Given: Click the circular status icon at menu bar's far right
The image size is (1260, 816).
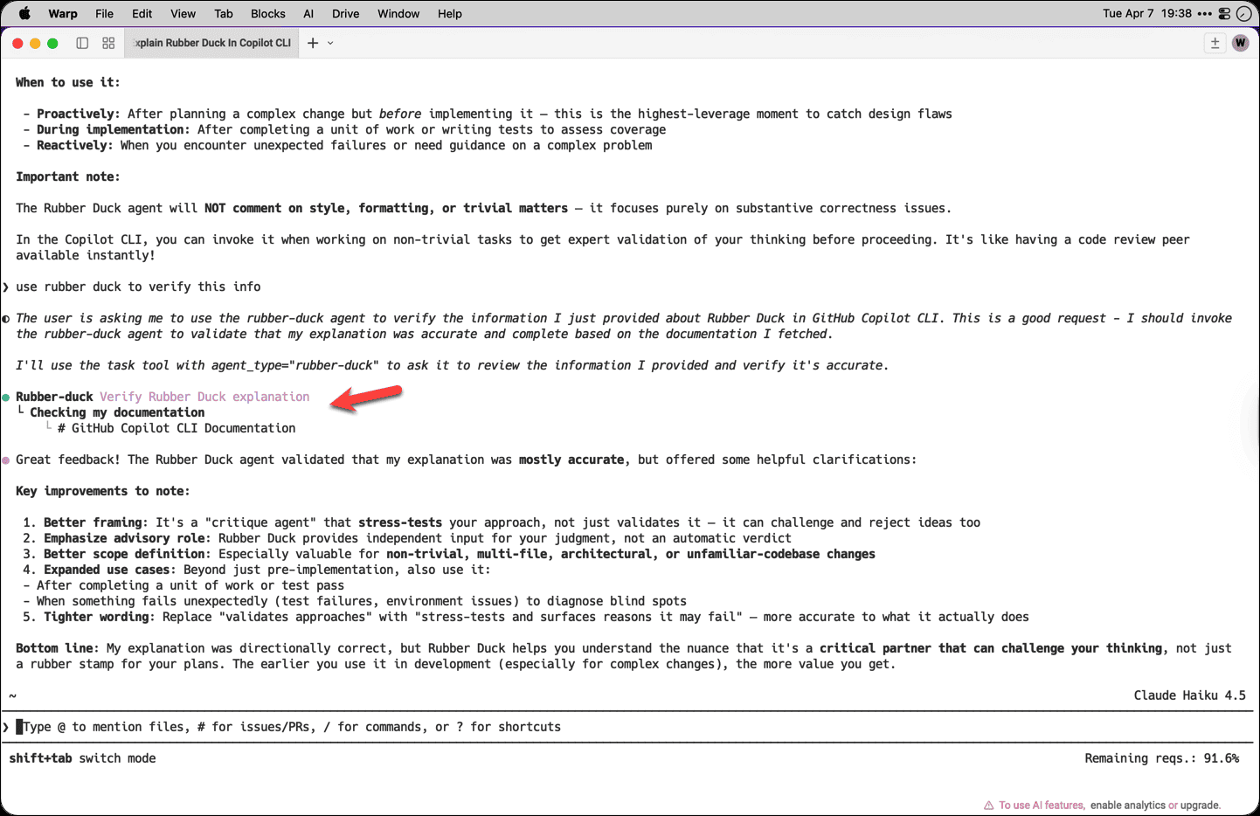Looking at the screenshot, I should (x=1244, y=13).
